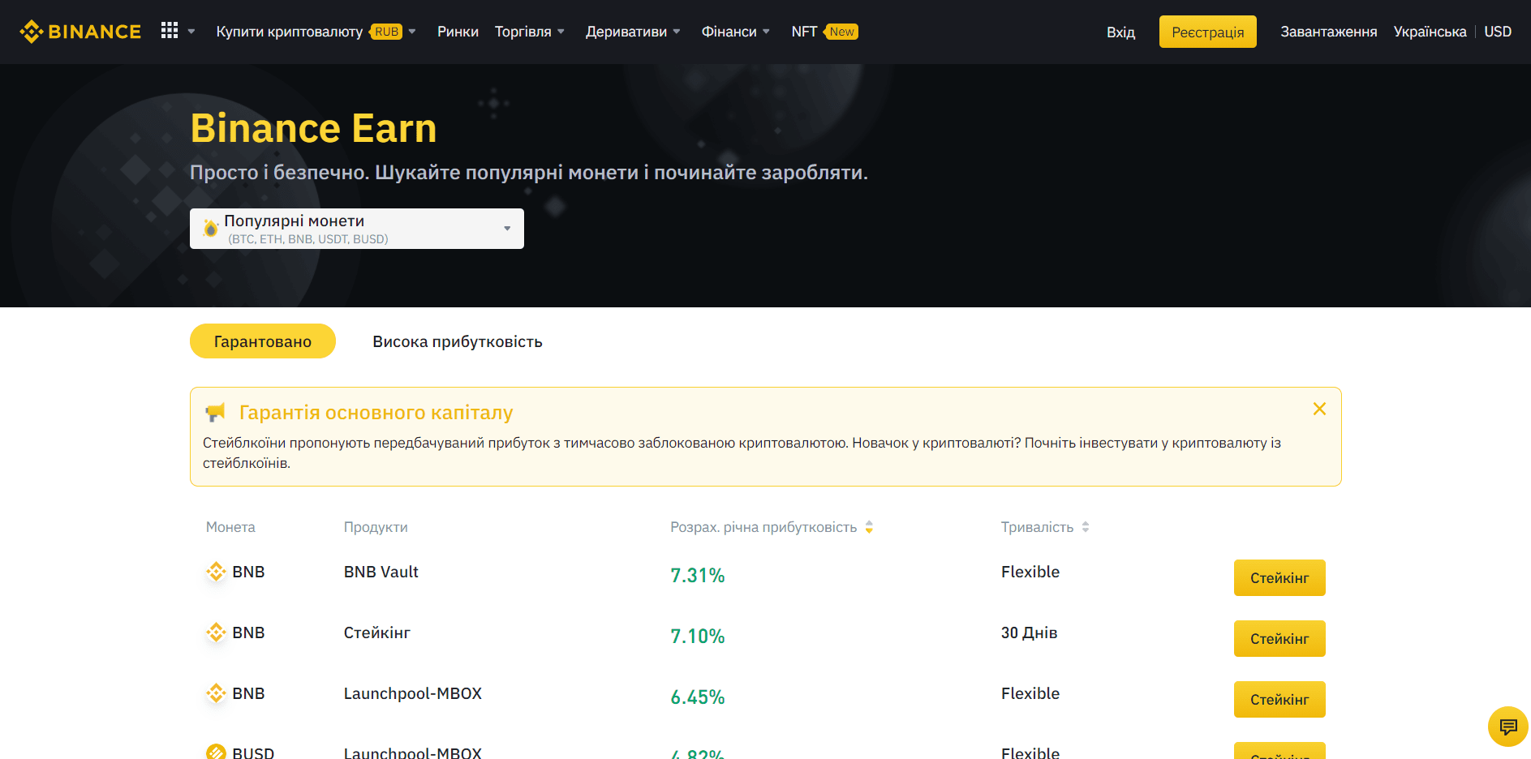Sort by Тривалість arrows

1086,527
